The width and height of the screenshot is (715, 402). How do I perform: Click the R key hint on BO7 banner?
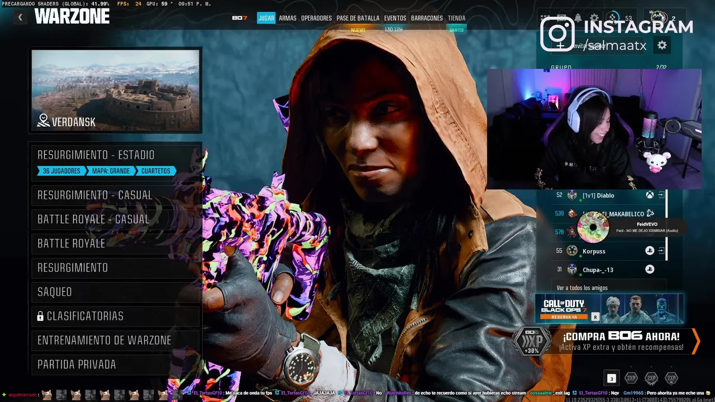pyautogui.click(x=595, y=317)
